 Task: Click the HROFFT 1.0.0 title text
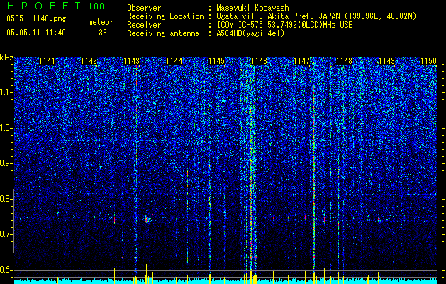coord(55,6)
